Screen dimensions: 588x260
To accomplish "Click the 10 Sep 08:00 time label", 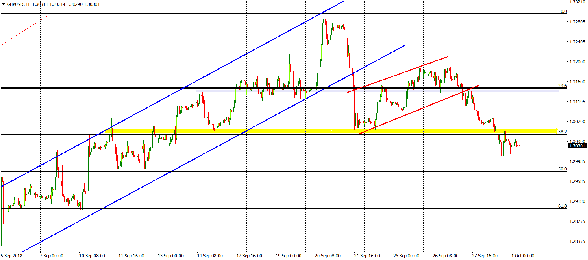I will tap(92, 256).
